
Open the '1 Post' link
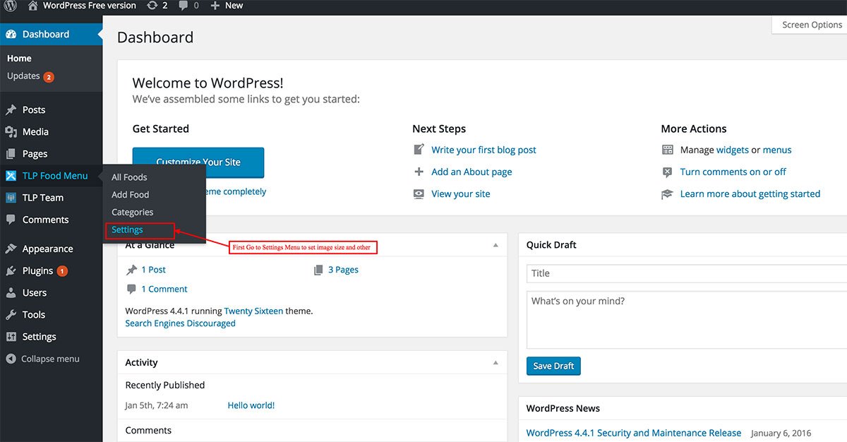tap(153, 270)
